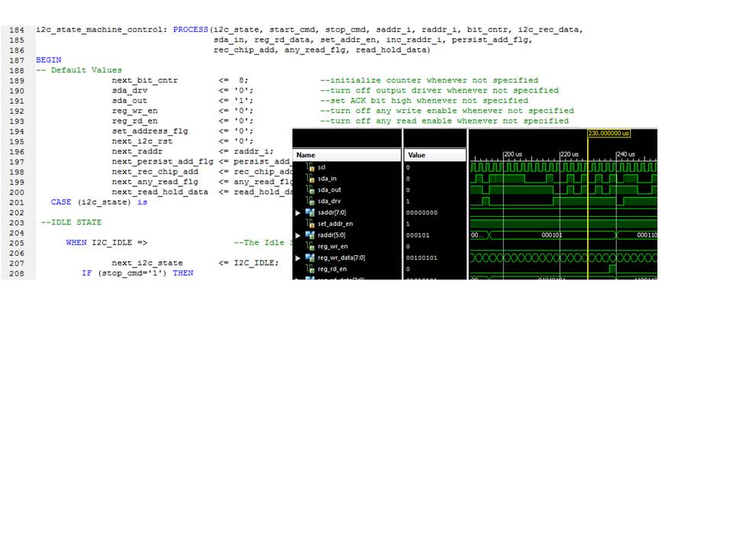Click next_bit_cntr on line 189
Image resolution: width=733 pixels, height=550 pixels.
tap(144, 80)
